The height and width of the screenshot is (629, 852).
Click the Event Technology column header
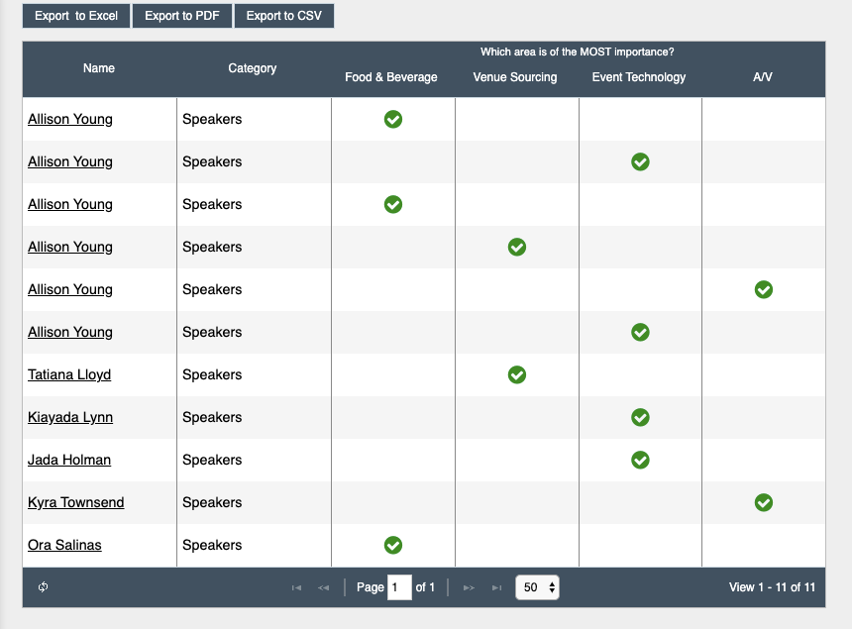[639, 77]
